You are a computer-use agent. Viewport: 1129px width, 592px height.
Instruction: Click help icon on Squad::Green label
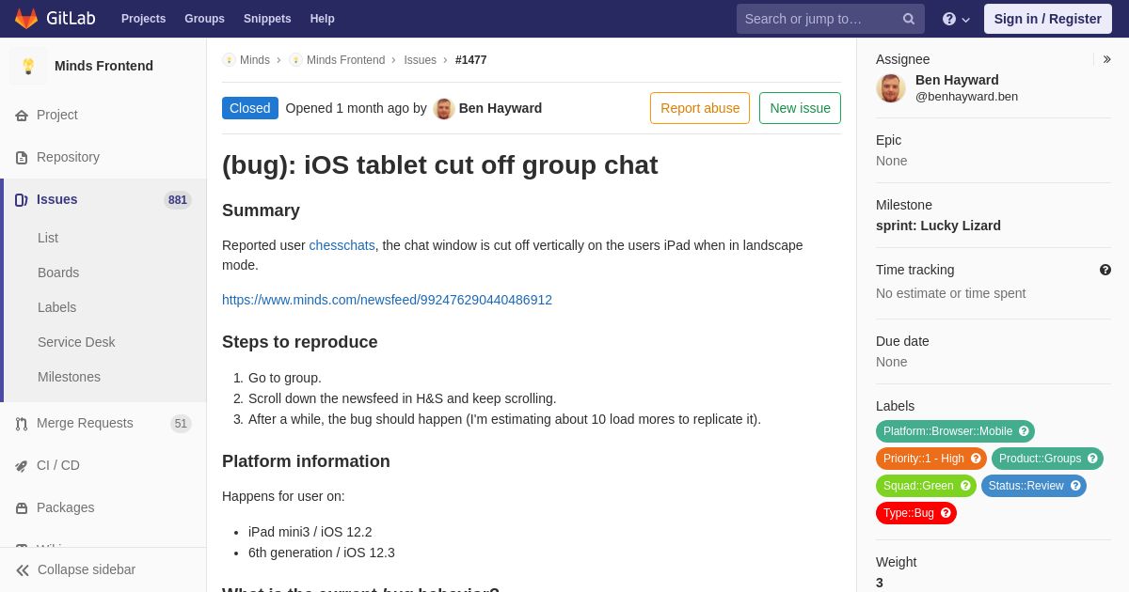(x=965, y=486)
